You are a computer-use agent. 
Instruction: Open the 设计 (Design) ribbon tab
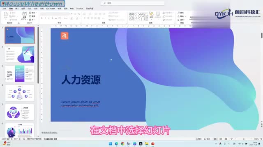coord(29,9)
